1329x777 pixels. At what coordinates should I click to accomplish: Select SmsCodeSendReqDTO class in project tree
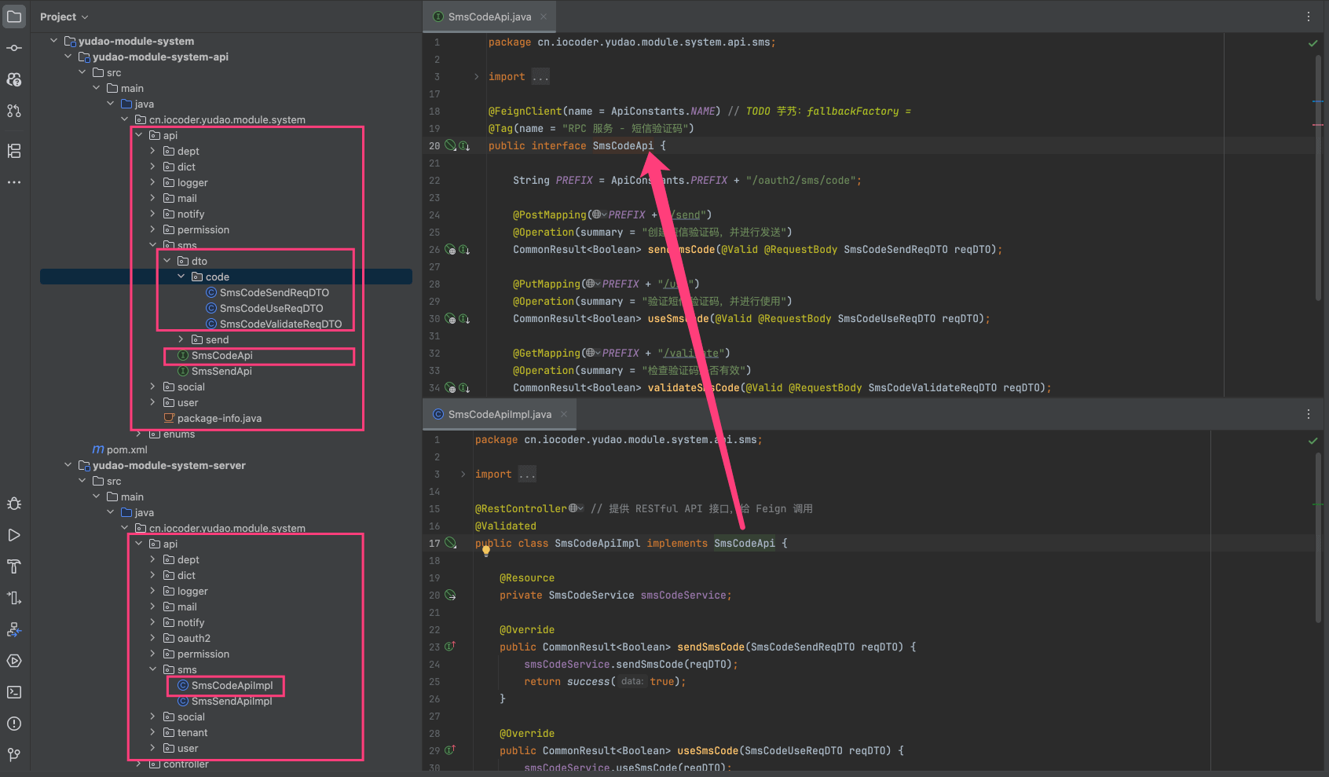(x=273, y=292)
